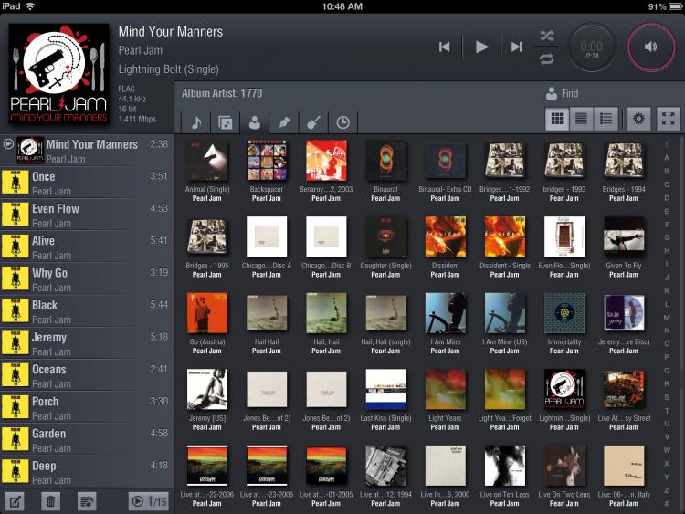Select the track Why Go

coord(87,279)
